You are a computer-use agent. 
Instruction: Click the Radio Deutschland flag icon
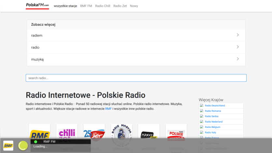[202, 105]
